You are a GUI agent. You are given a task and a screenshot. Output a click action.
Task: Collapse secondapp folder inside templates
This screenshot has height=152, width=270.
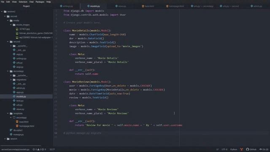(11, 117)
